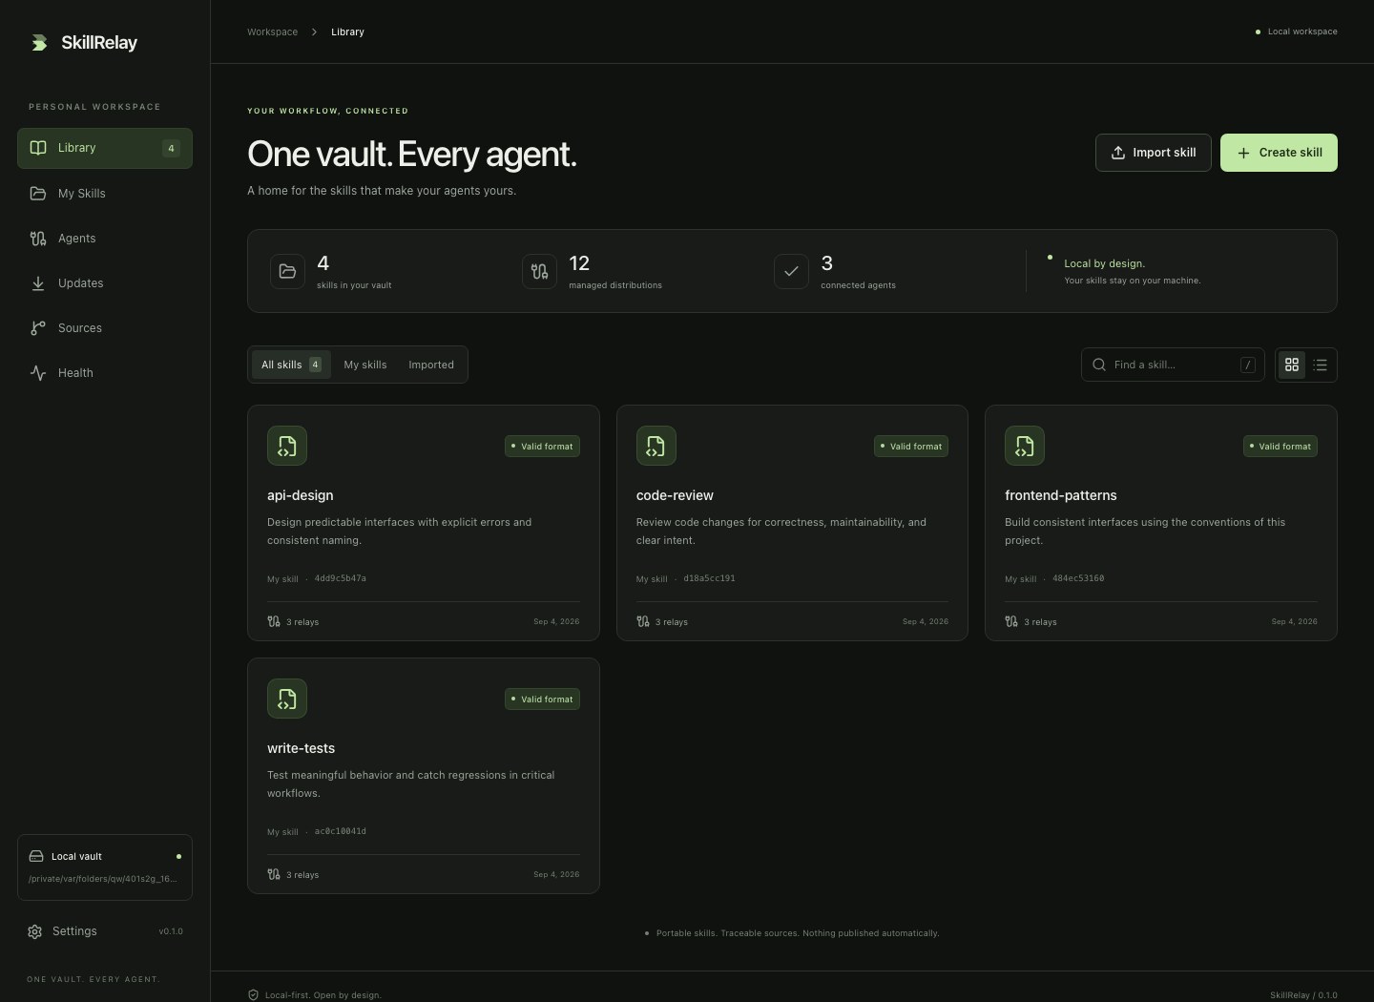Click the SkillRelay logo icon
This screenshot has height=1002, width=1374.
(39, 43)
